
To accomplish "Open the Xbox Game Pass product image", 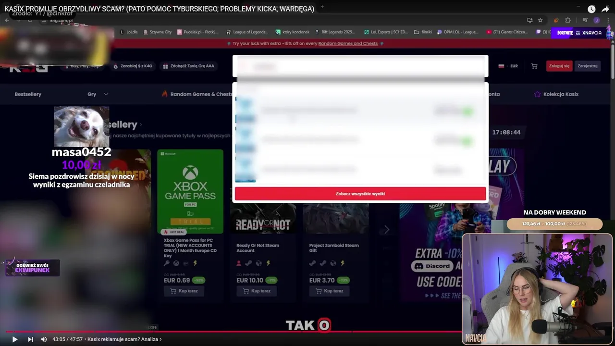I will 190,192.
